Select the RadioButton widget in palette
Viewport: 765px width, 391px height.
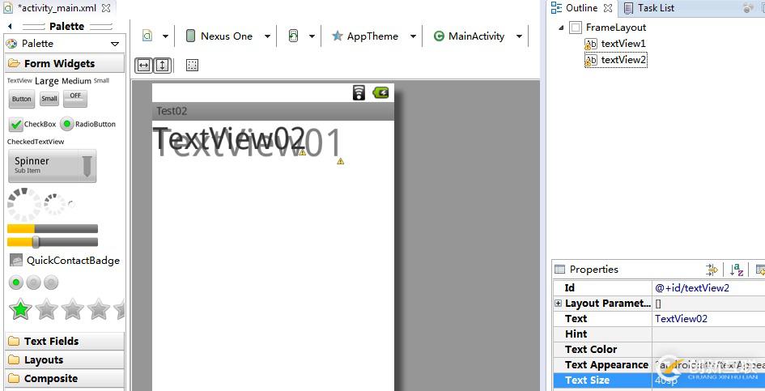coord(88,124)
